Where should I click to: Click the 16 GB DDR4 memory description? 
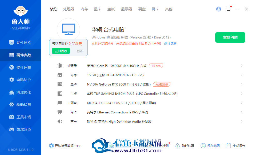point(115,75)
